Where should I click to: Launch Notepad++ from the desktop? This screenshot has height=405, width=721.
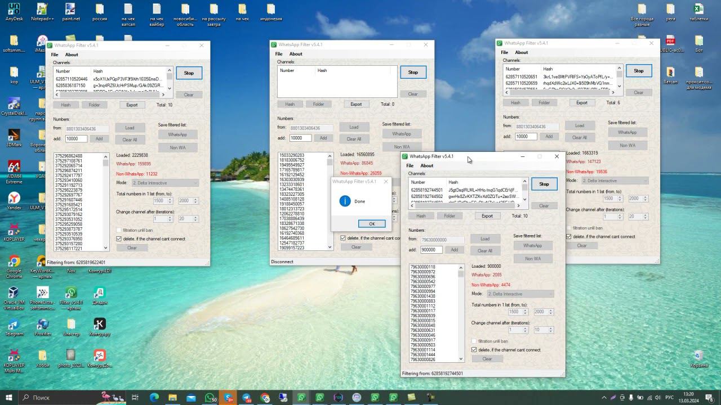click(42, 11)
